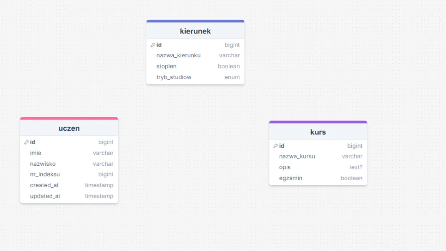The image size is (446, 251).
Task: Click the key icon beside uczen id
Action: tap(26, 142)
